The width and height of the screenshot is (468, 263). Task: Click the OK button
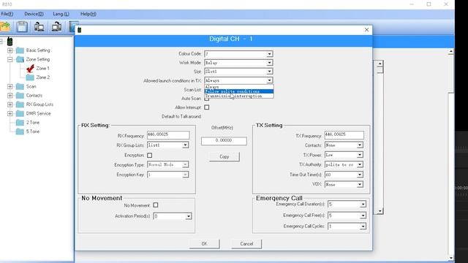point(205,243)
